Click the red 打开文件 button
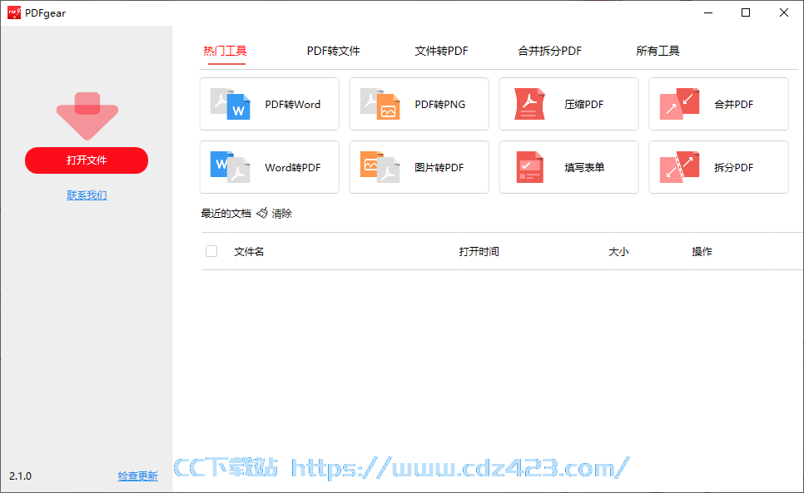 [87, 160]
